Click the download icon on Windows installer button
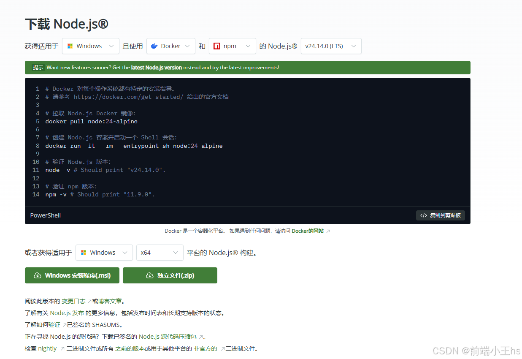Screen dimensions: 522x359 (x=37, y=275)
